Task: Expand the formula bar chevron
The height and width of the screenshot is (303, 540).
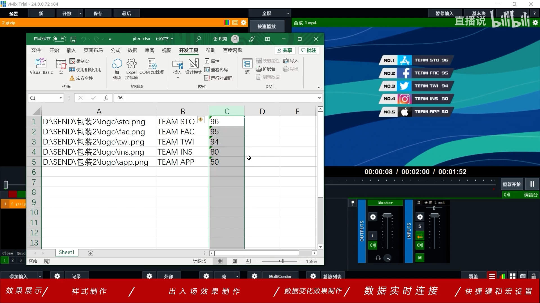Action: (319, 98)
